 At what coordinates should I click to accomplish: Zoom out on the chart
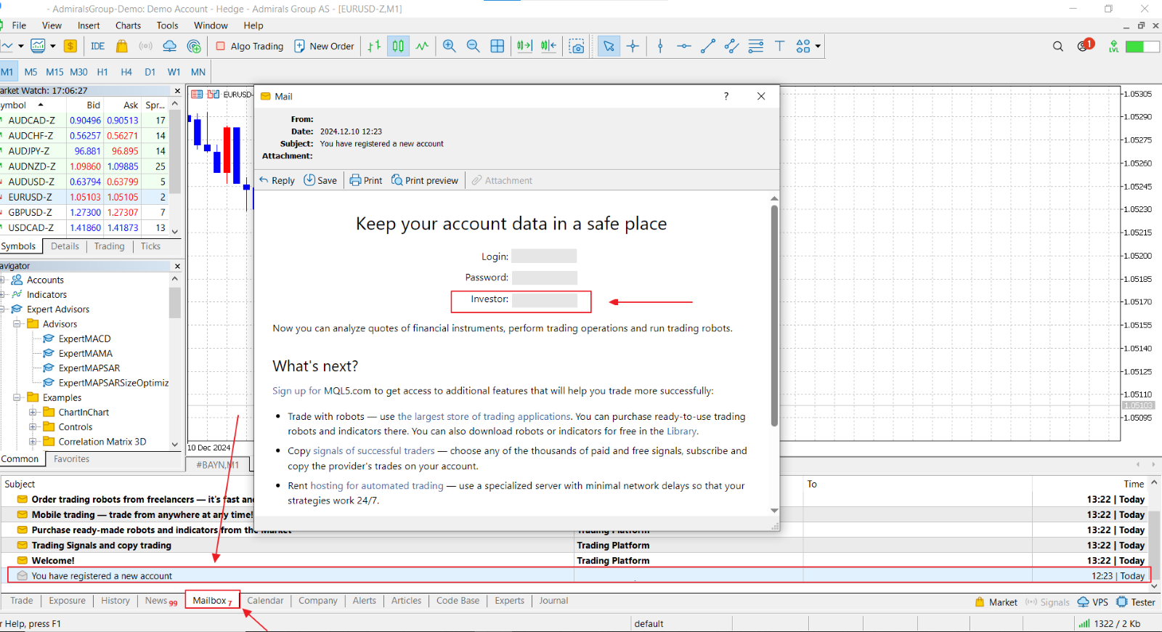pos(474,46)
